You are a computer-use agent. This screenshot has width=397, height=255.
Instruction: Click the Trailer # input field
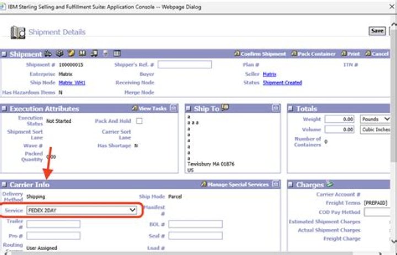[x=53, y=224]
